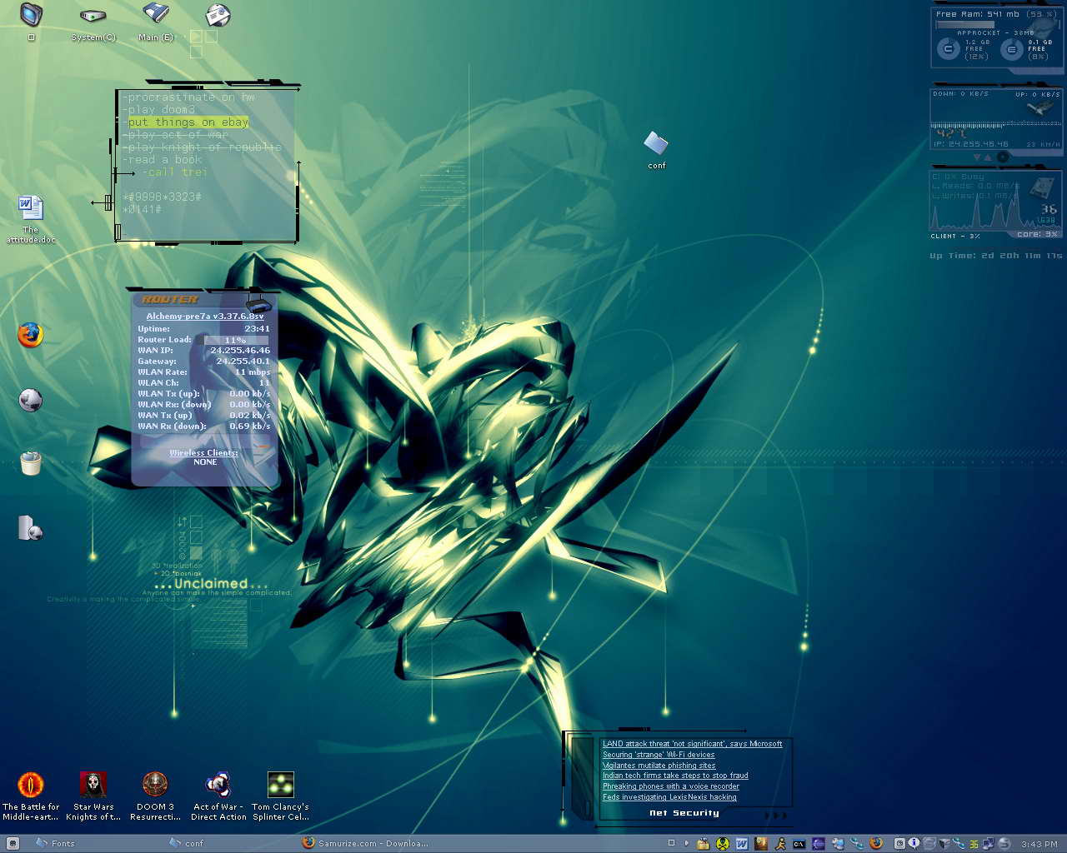Screen dimensions: 1067x853
Task: Open The attitude.doc Word document
Action: 30,207
